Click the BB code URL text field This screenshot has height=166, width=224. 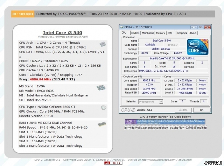[165, 128]
